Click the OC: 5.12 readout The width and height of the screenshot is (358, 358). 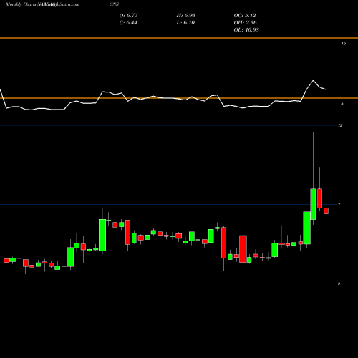[245, 16]
